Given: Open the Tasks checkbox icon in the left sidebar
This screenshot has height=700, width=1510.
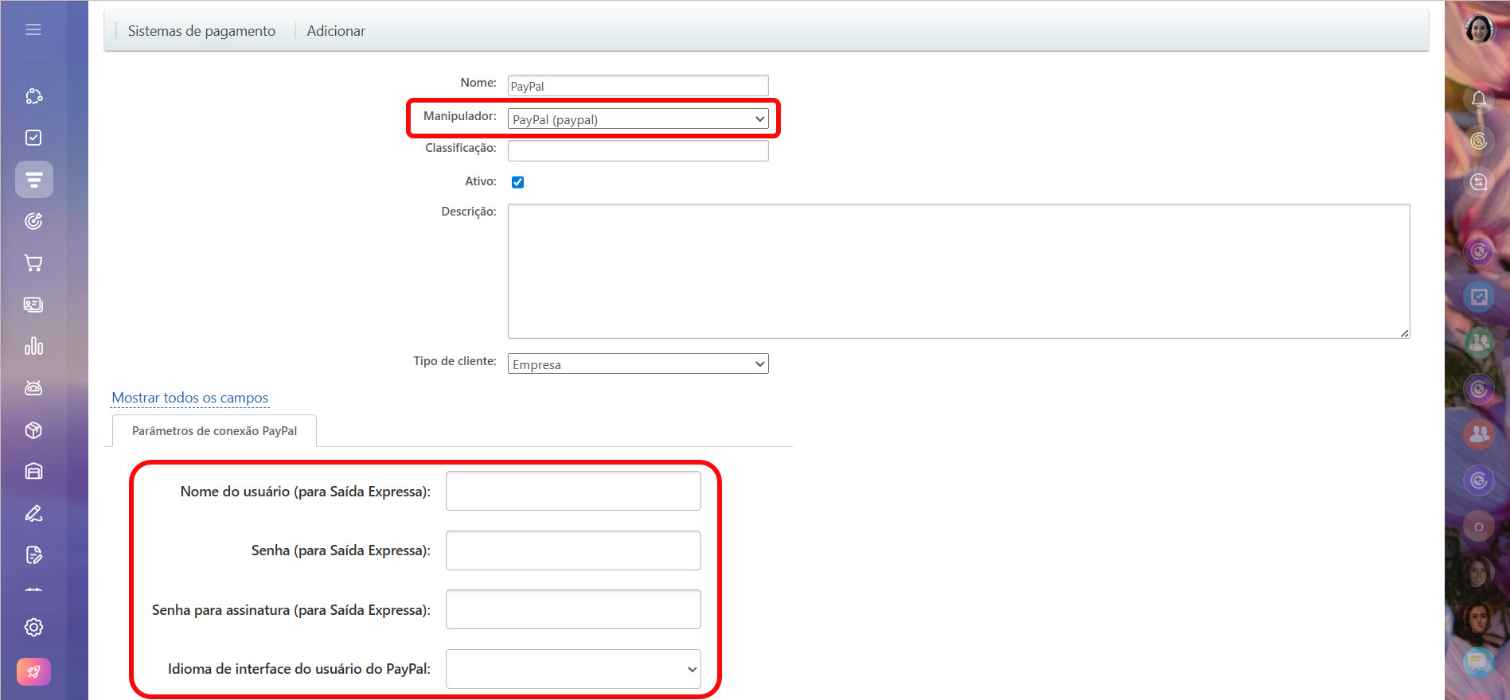Looking at the screenshot, I should (33, 138).
